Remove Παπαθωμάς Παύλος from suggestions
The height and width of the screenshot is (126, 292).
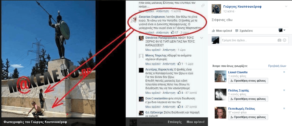coord(284,108)
